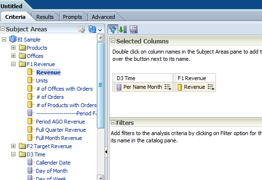Click the Subject Areas vertical scrollbar thumb

[100, 85]
